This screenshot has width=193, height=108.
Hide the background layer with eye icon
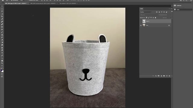pyautogui.click(x=141, y=25)
